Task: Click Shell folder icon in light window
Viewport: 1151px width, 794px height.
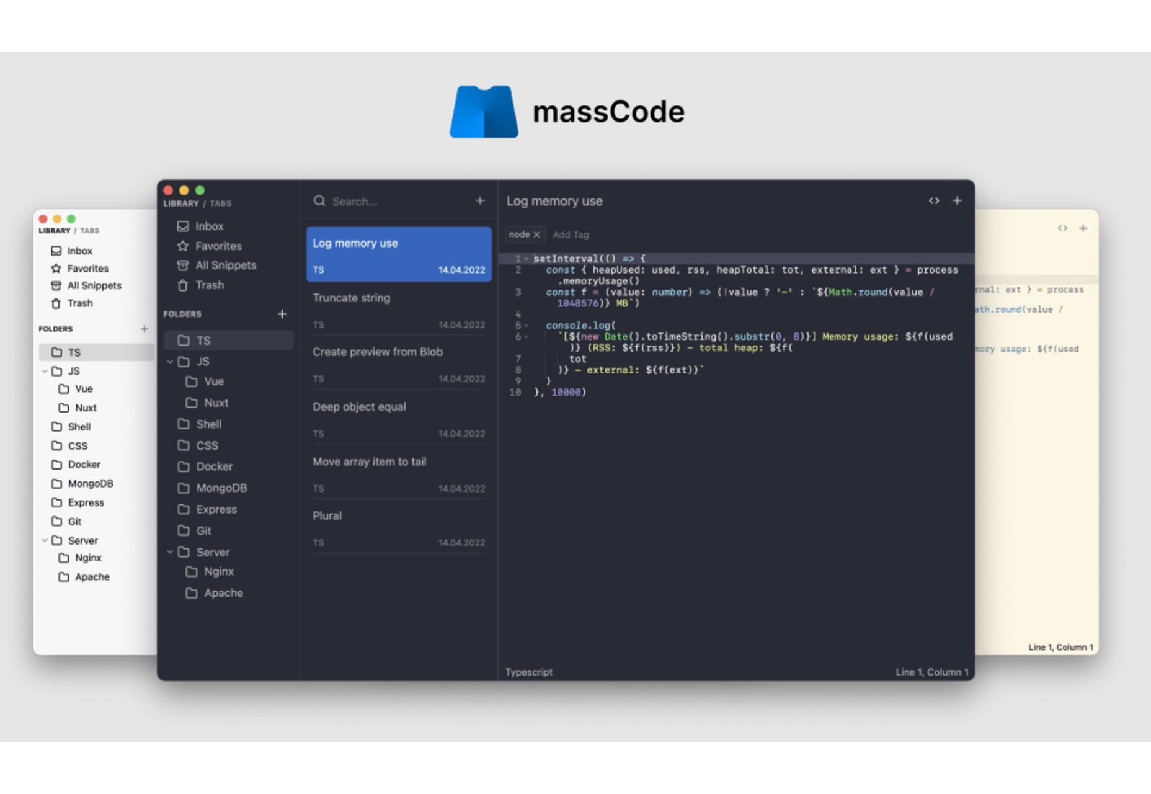Action: click(56, 427)
